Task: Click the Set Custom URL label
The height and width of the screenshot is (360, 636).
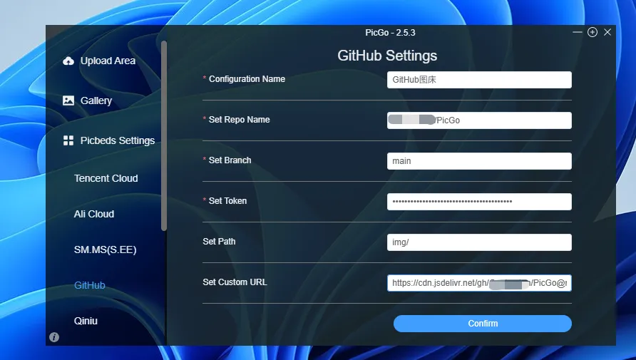Action: tap(235, 282)
